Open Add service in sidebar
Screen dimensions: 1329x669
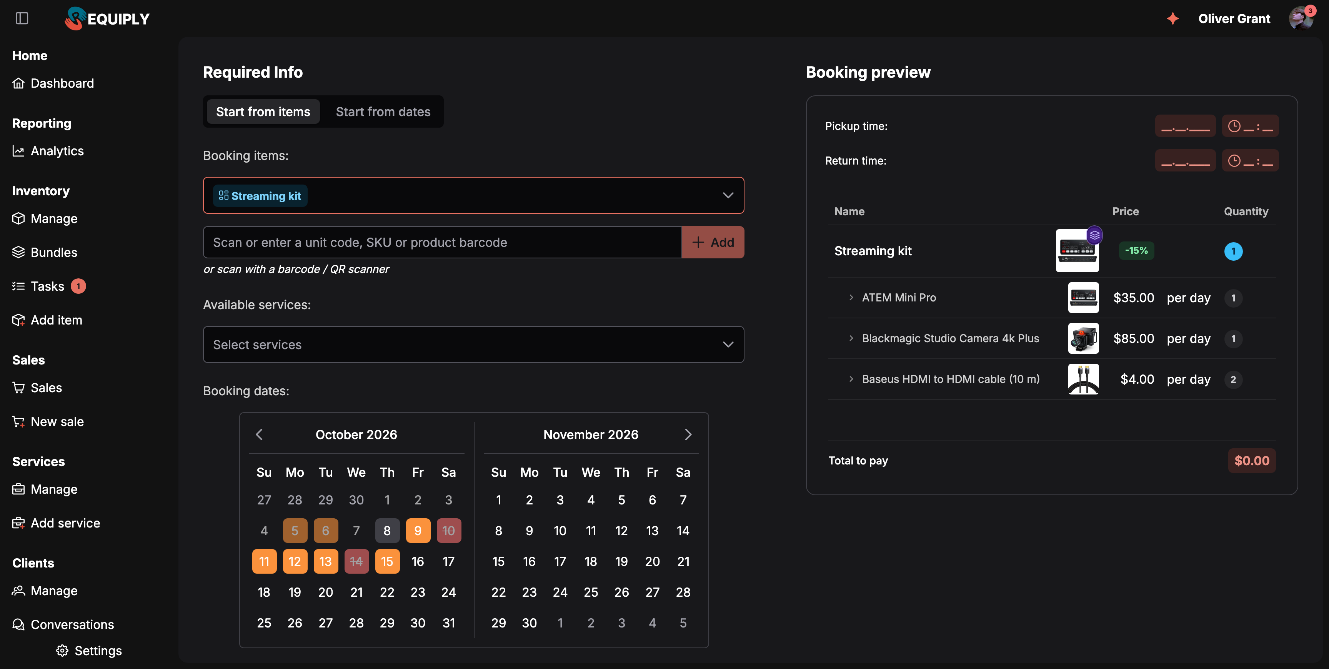point(56,523)
